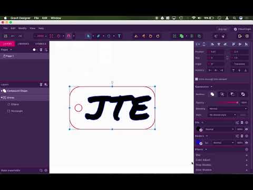253x190 pixels.
Task: Open the Blending Normal dropdown
Action: [x=228, y=109]
